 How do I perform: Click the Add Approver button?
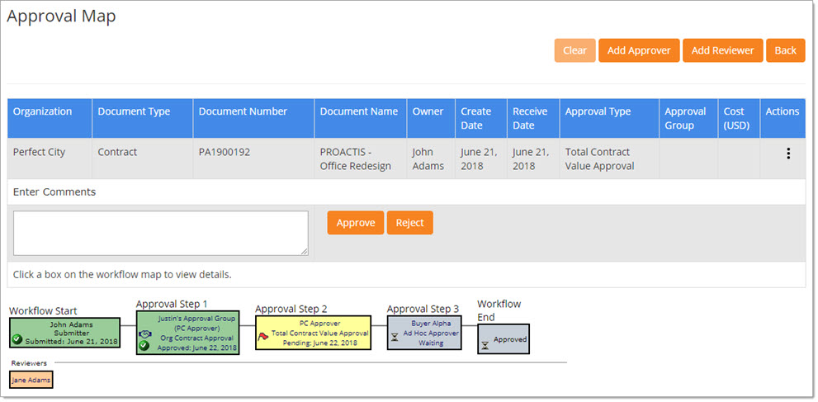tap(639, 50)
